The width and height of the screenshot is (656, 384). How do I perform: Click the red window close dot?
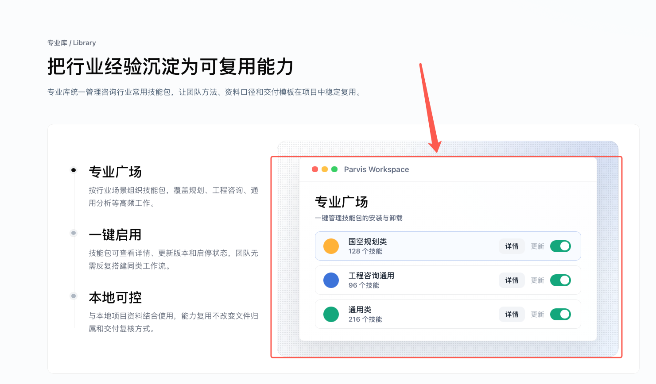pos(315,169)
